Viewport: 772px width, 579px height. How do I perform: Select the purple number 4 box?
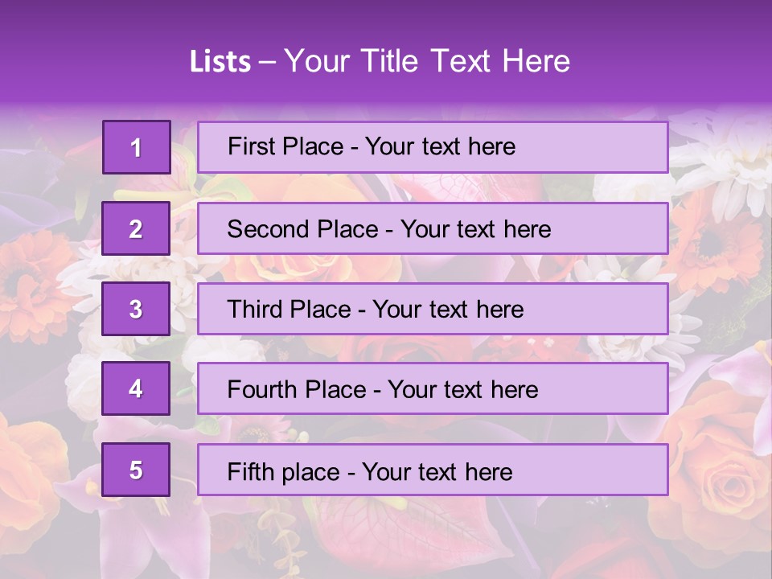pos(136,389)
